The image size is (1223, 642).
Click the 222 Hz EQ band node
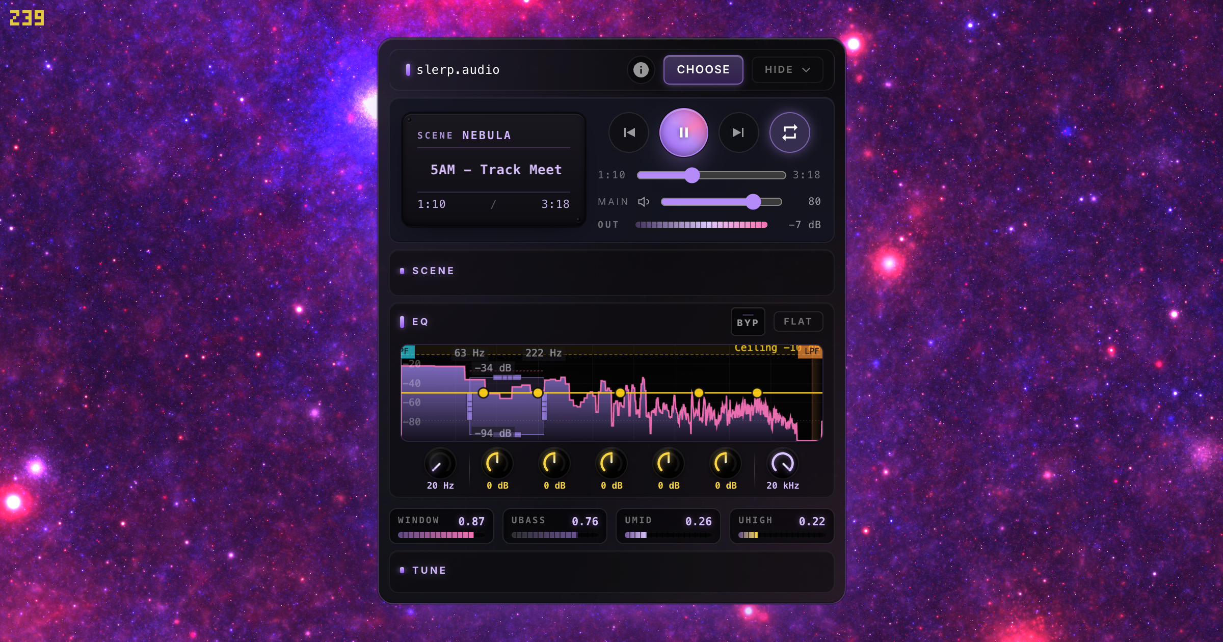[538, 393]
